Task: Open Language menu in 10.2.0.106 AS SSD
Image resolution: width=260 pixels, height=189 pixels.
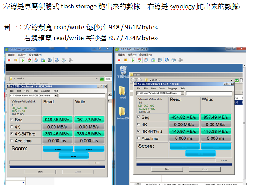Action: 172,88
